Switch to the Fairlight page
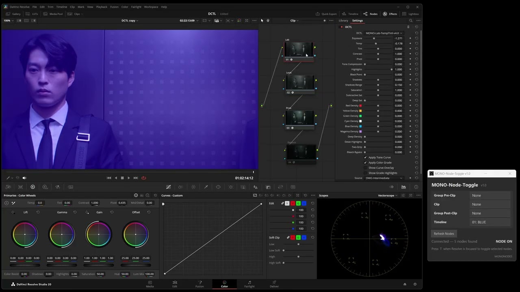Screen dimensions: 520x292 point(249,284)
